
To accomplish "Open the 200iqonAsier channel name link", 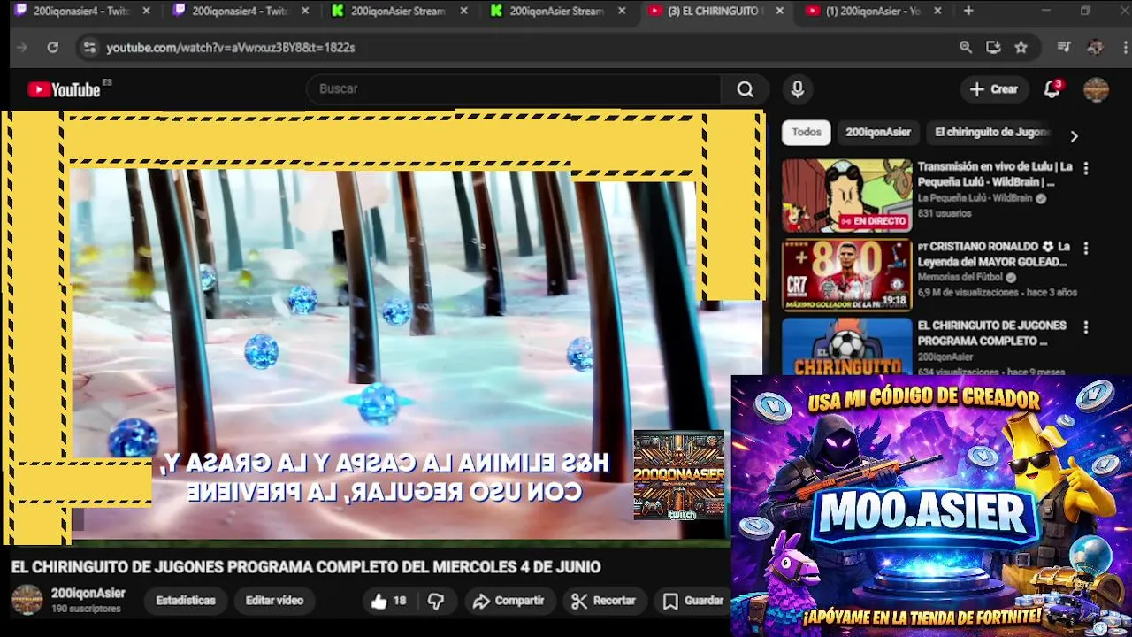I will click(x=88, y=594).
